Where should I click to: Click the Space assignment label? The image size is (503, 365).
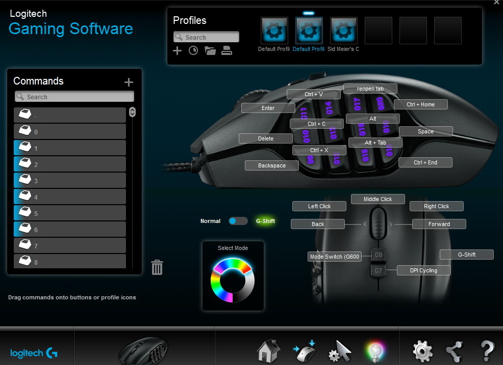tap(425, 131)
